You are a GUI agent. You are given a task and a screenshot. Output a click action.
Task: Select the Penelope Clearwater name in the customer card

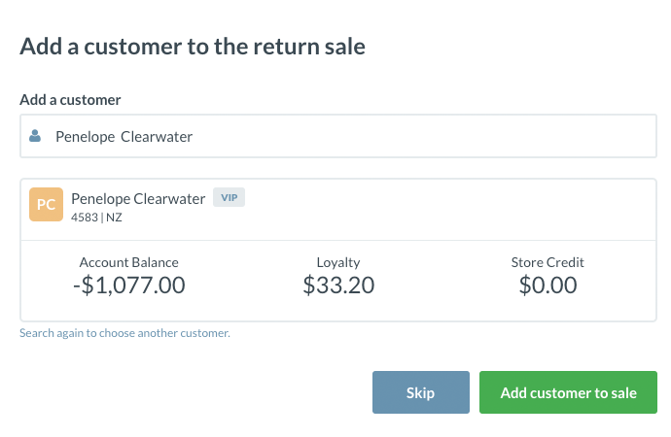coord(138,198)
